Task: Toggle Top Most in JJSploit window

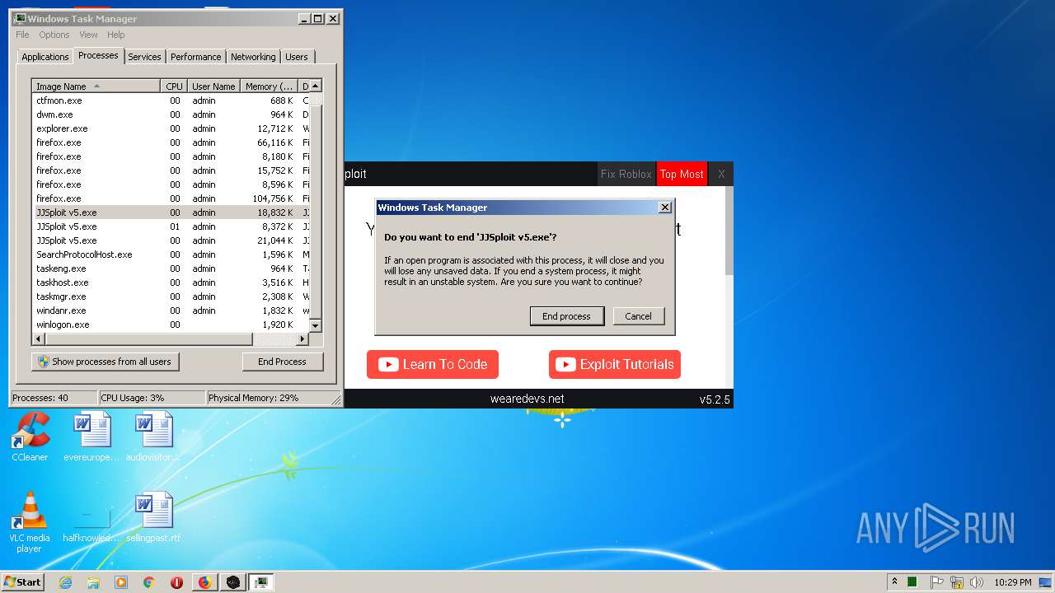Action: point(682,174)
